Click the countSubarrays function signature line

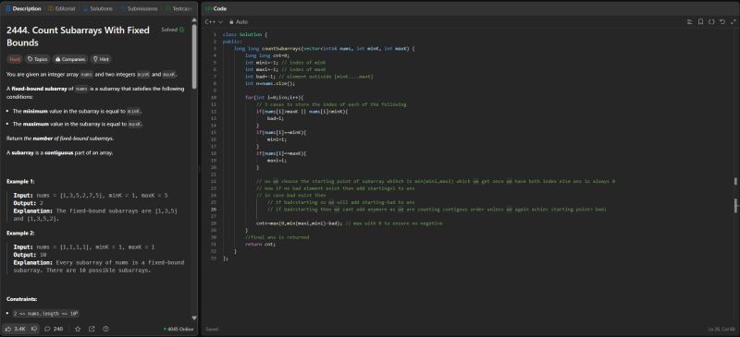click(x=325, y=49)
